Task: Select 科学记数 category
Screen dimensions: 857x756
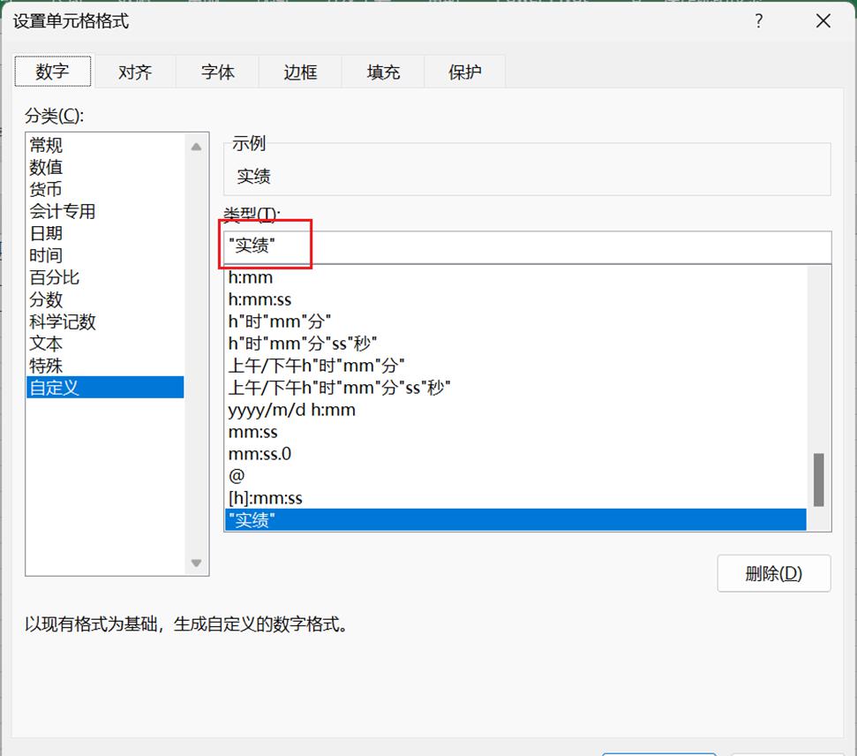Action: click(x=106, y=321)
